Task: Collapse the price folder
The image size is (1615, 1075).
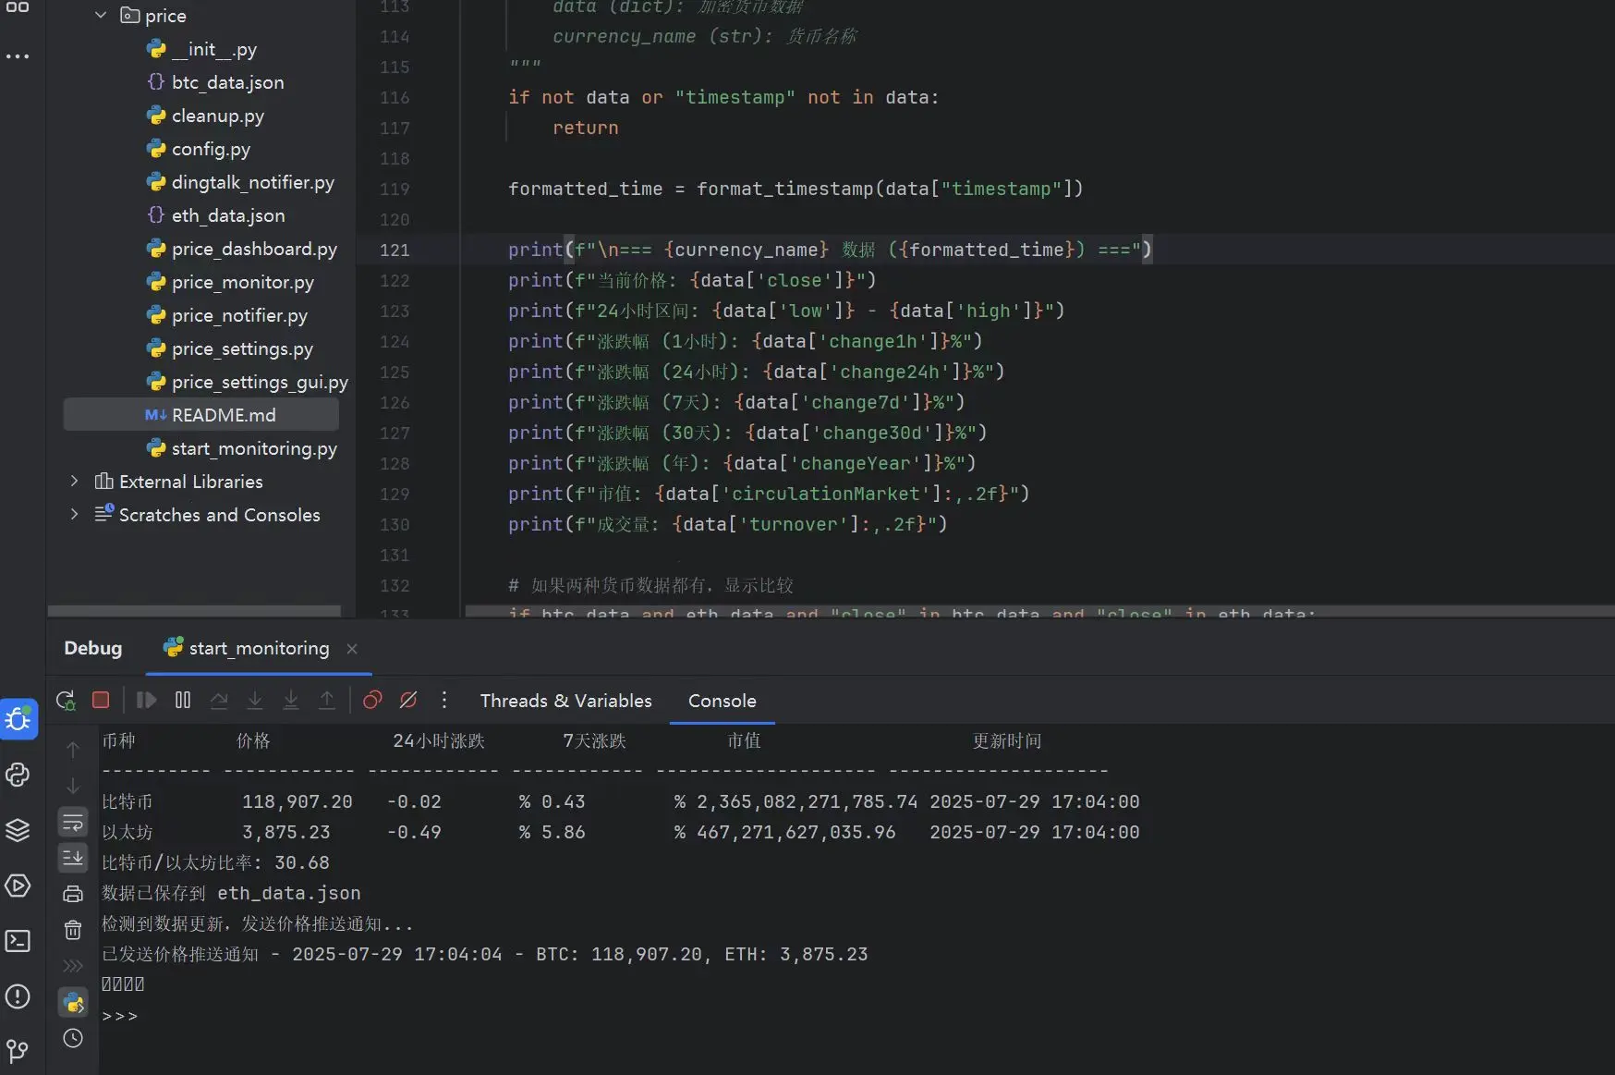Action: tap(101, 16)
